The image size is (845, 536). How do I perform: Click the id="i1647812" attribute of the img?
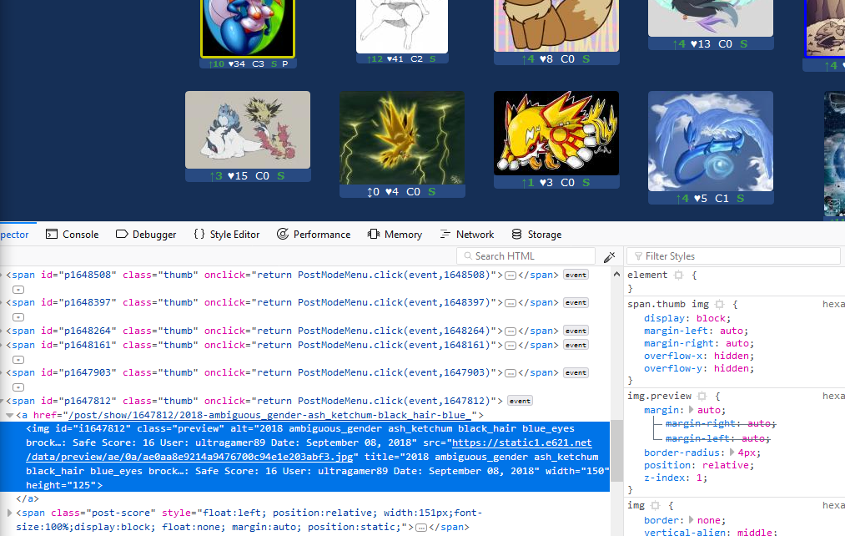pos(93,428)
